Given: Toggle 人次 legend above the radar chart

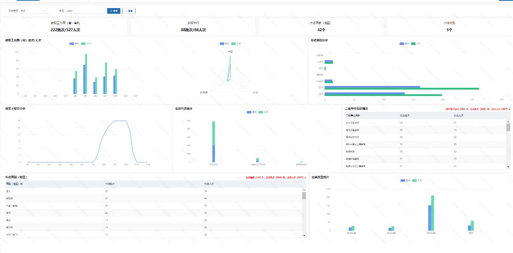Looking at the screenshot, I should [x=236, y=43].
